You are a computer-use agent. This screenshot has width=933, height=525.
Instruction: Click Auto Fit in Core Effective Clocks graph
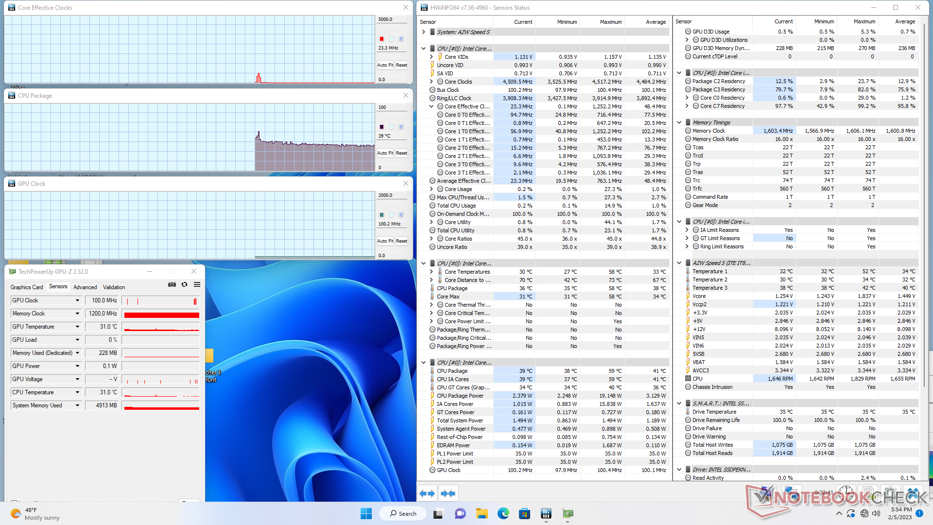coord(385,65)
